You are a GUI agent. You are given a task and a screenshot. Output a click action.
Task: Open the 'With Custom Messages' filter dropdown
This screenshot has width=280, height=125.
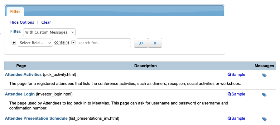[49, 32]
